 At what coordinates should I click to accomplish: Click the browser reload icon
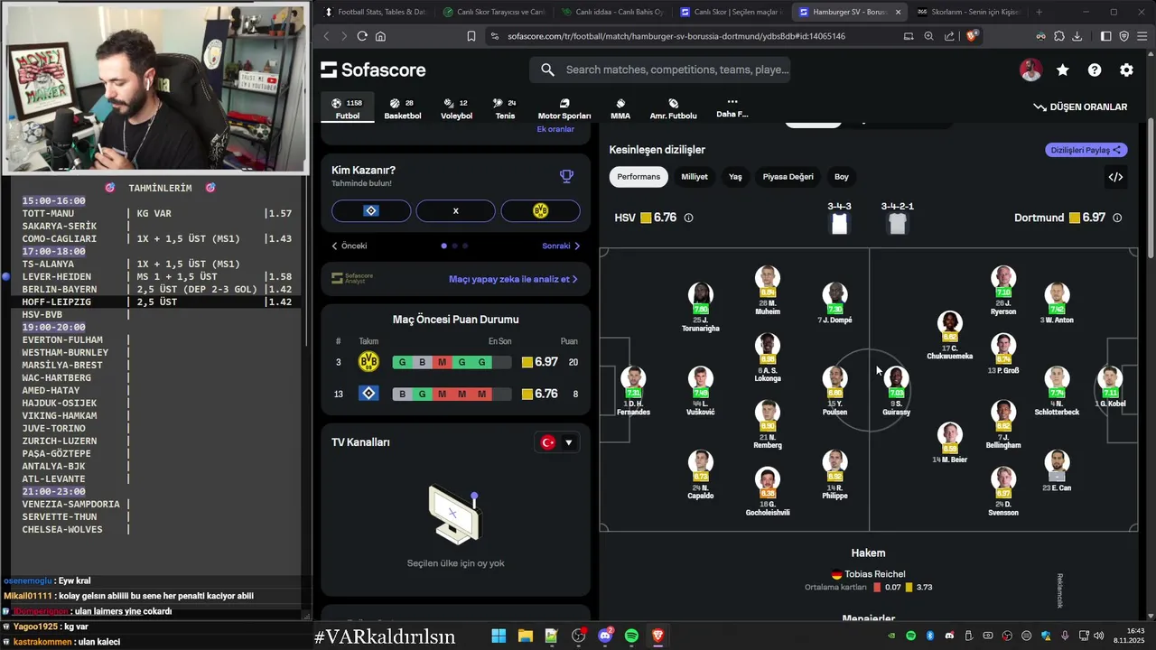362,36
